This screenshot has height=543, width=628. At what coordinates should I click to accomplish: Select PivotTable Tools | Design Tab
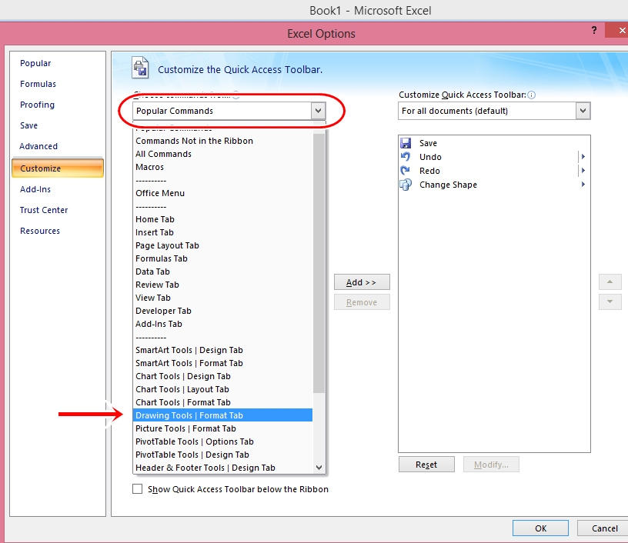coord(222,455)
